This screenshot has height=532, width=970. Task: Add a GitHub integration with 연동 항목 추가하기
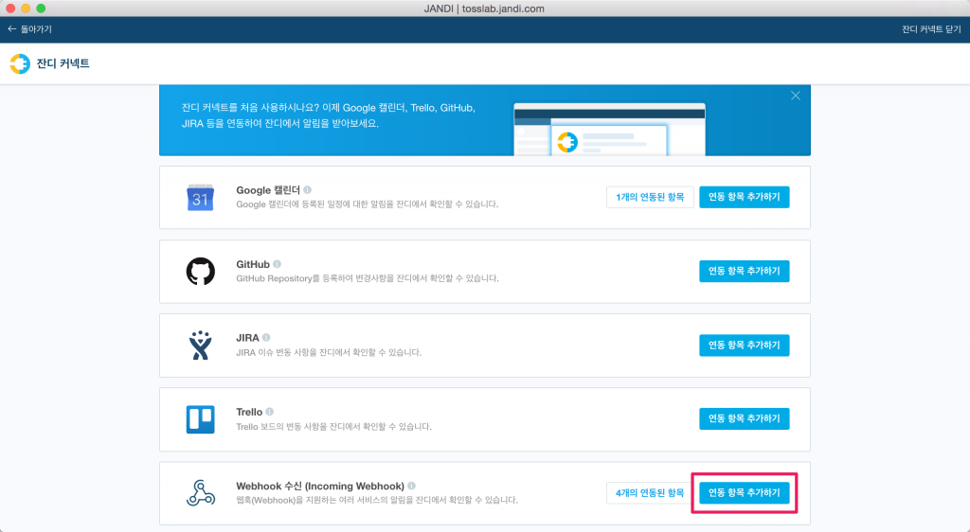coord(744,271)
